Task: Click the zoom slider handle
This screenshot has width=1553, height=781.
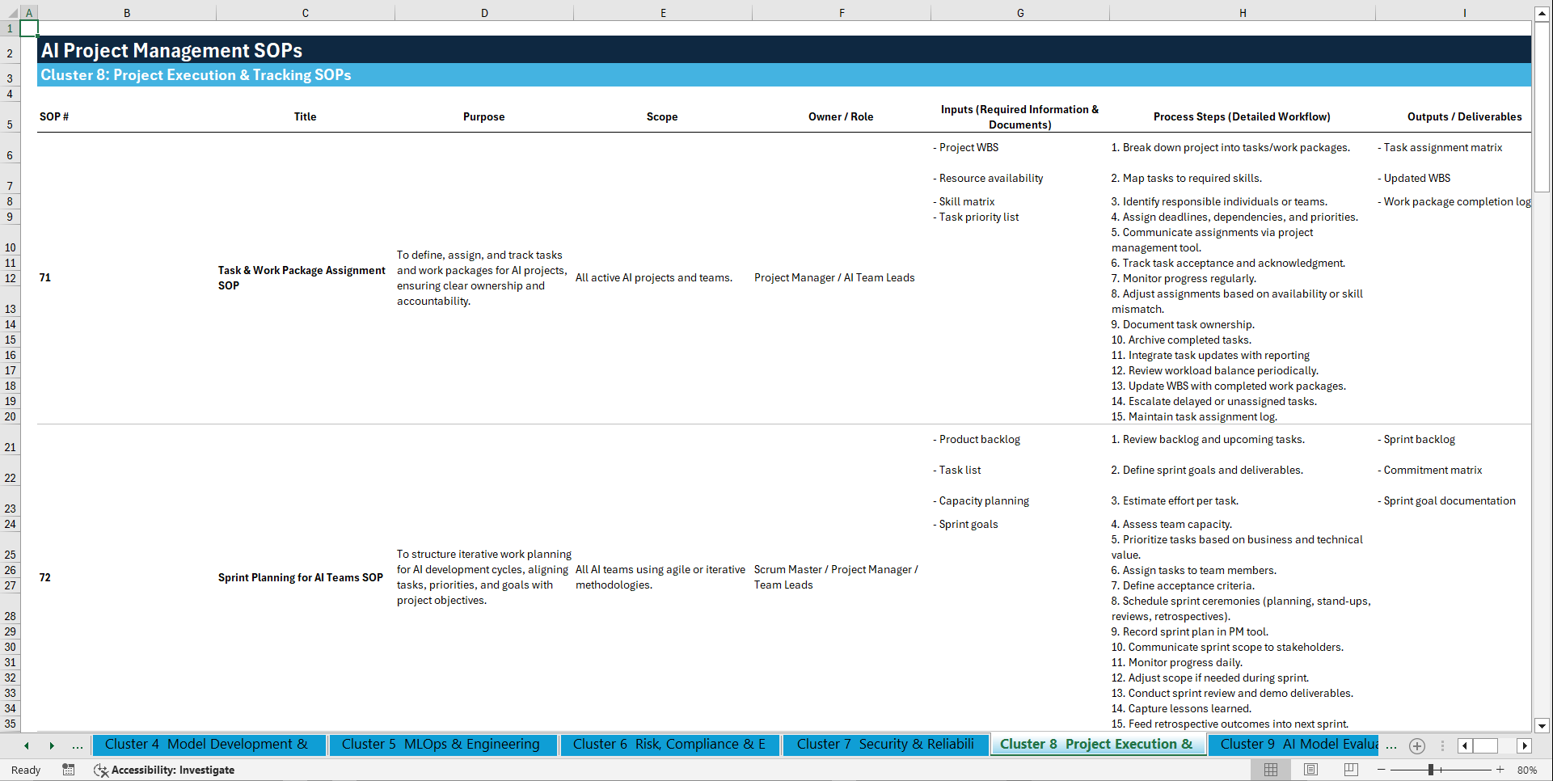Action: [x=1431, y=770]
